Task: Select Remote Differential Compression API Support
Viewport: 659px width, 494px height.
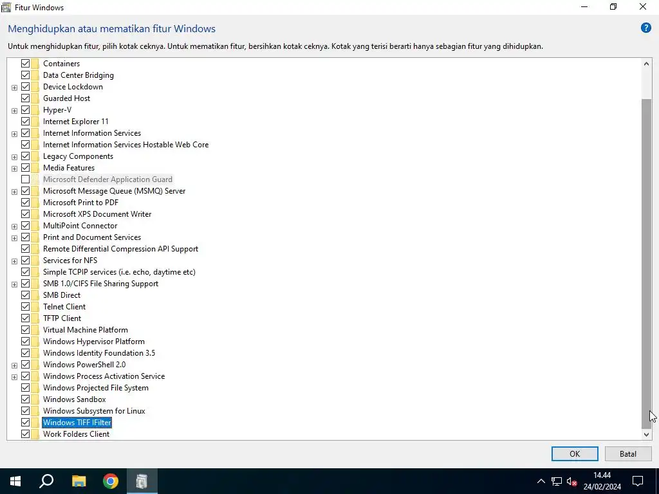Action: click(x=120, y=249)
